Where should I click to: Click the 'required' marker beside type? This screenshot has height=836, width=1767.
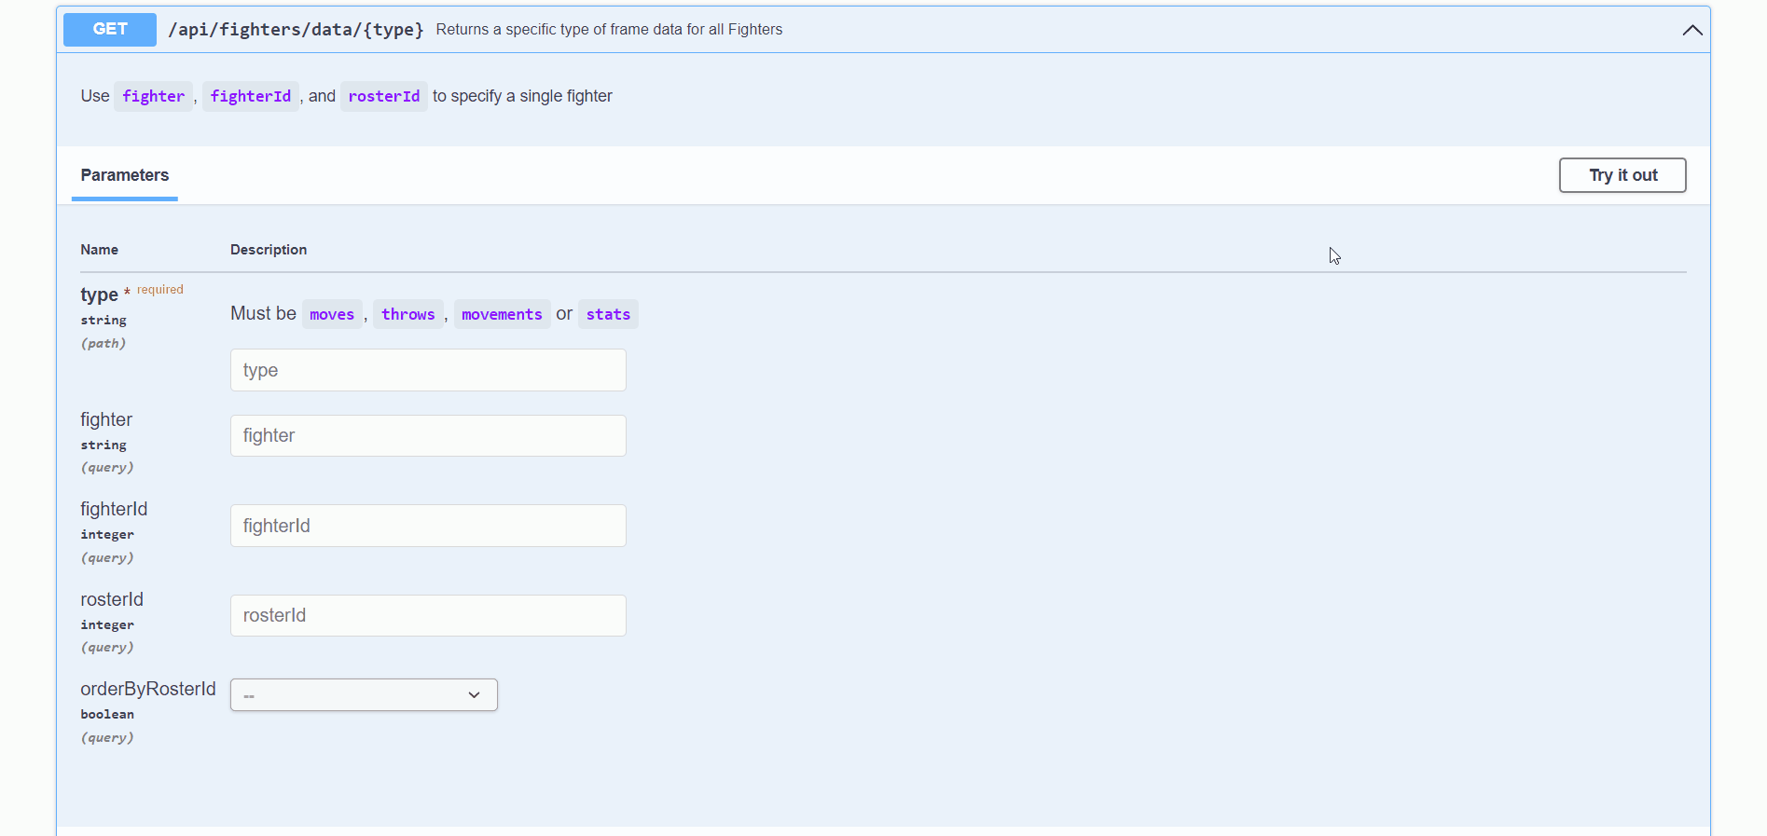[x=160, y=290]
